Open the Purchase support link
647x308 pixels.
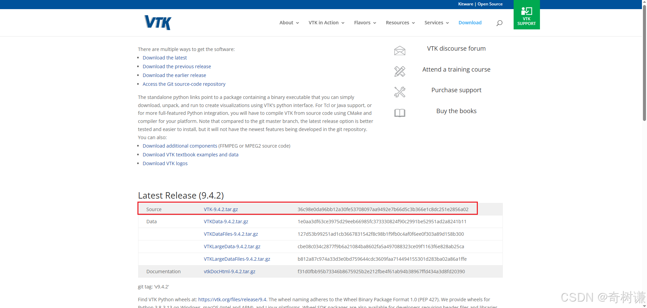pyautogui.click(x=456, y=90)
